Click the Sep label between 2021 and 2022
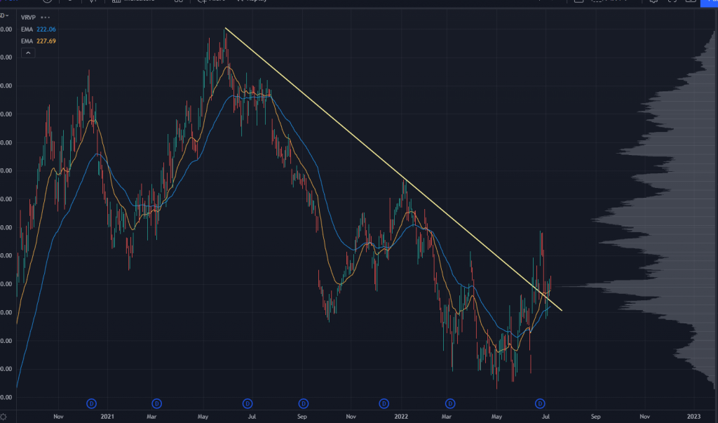 point(302,417)
